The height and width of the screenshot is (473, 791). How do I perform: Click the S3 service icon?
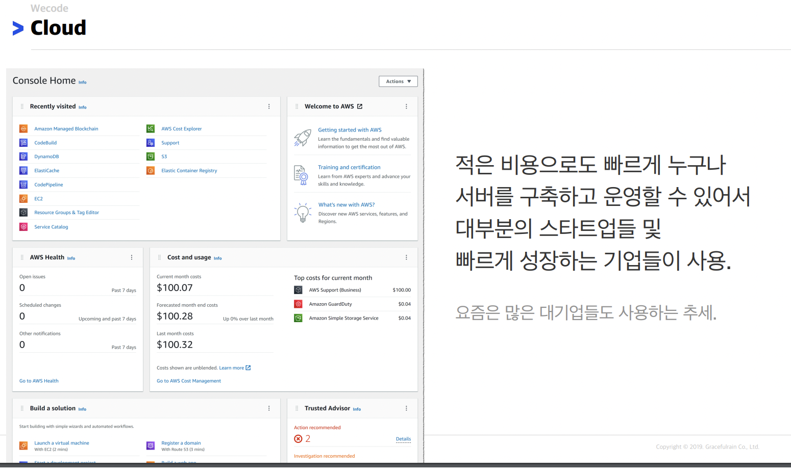click(151, 156)
